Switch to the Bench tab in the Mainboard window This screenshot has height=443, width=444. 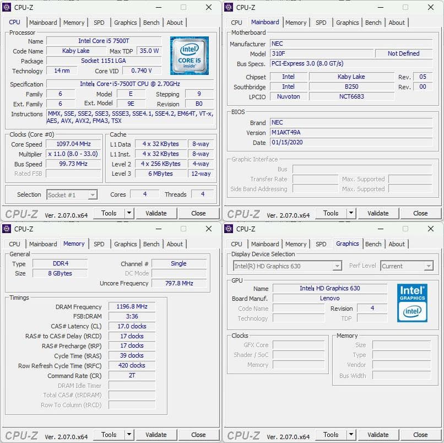[373, 23]
